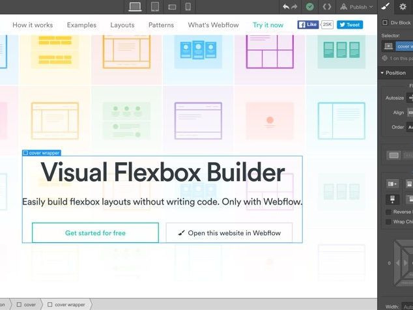Click the undo arrow
The width and height of the screenshot is (413, 310).
pos(286,7)
